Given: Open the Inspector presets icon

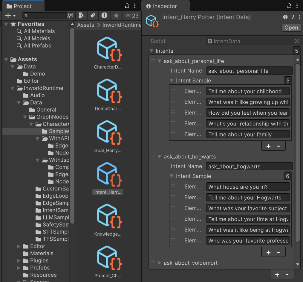Looking at the screenshot, I should pos(293,17).
